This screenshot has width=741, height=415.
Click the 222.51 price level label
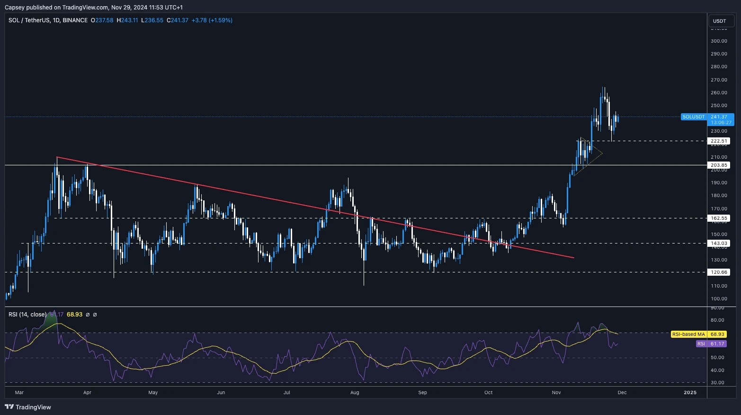pos(719,141)
